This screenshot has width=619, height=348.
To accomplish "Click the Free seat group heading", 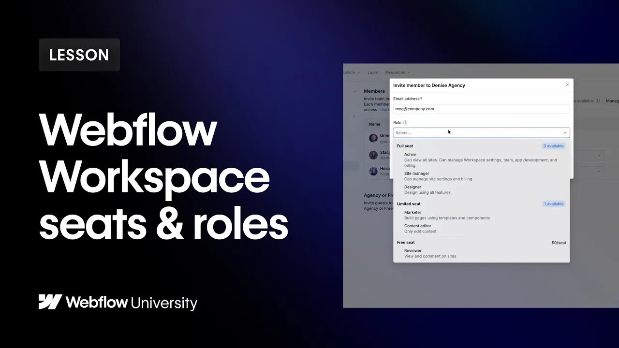I will pos(406,243).
